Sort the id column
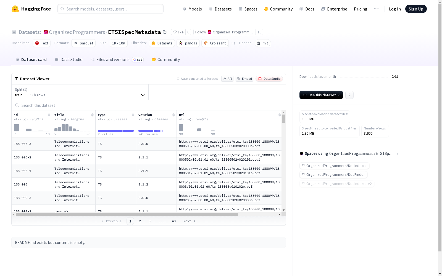Image resolution: width=442 pixels, height=276 pixels. click(x=49, y=115)
